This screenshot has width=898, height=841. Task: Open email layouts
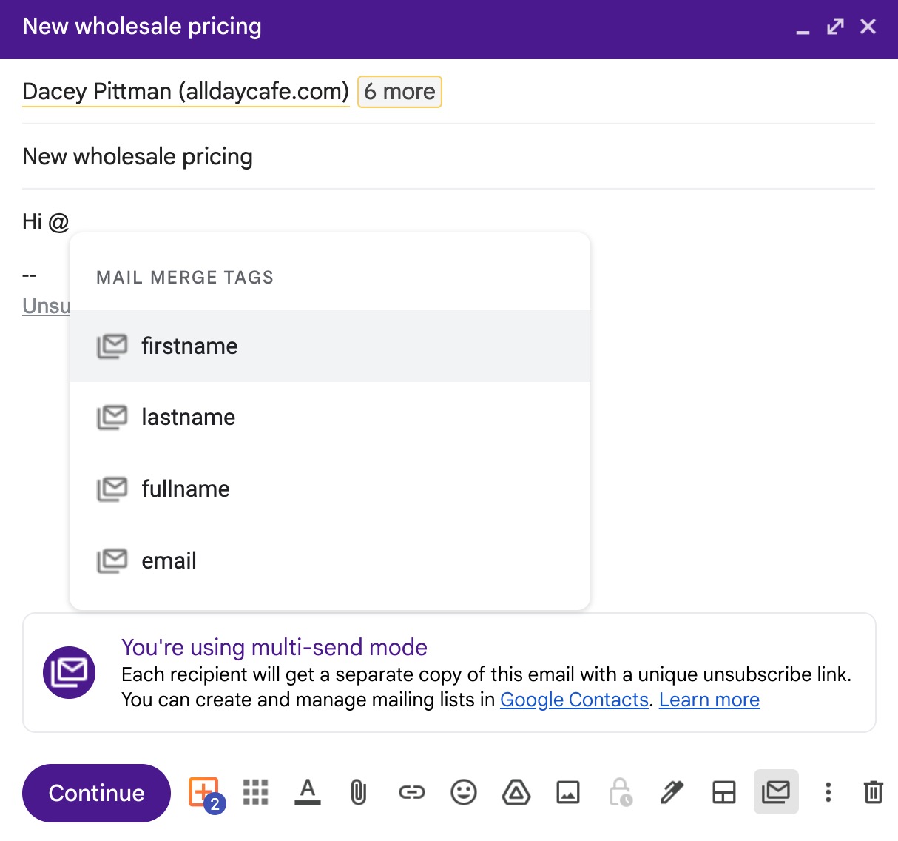click(x=723, y=792)
